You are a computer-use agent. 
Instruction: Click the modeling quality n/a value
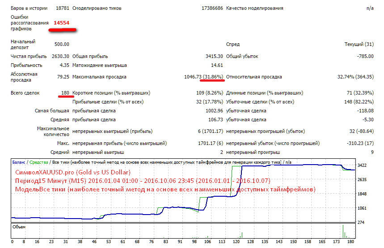tap(370, 8)
